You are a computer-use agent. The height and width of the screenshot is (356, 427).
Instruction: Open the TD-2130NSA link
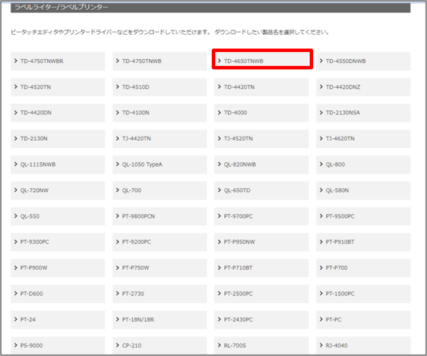pyautogui.click(x=363, y=113)
